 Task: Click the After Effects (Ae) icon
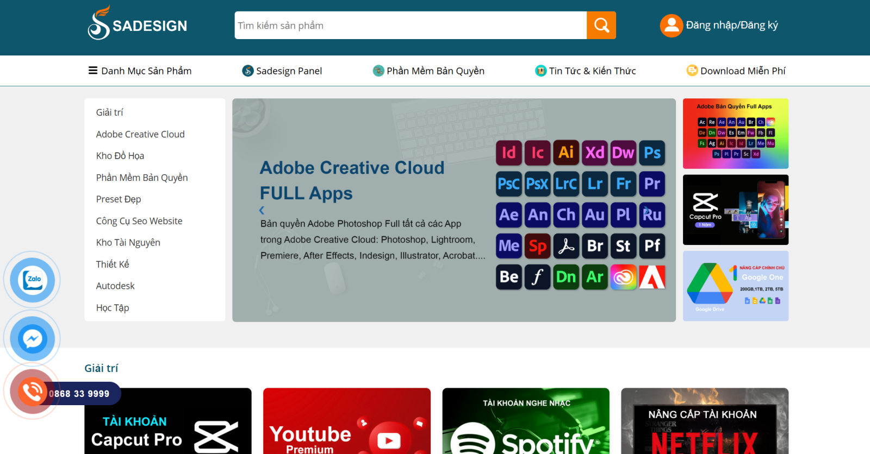click(509, 215)
